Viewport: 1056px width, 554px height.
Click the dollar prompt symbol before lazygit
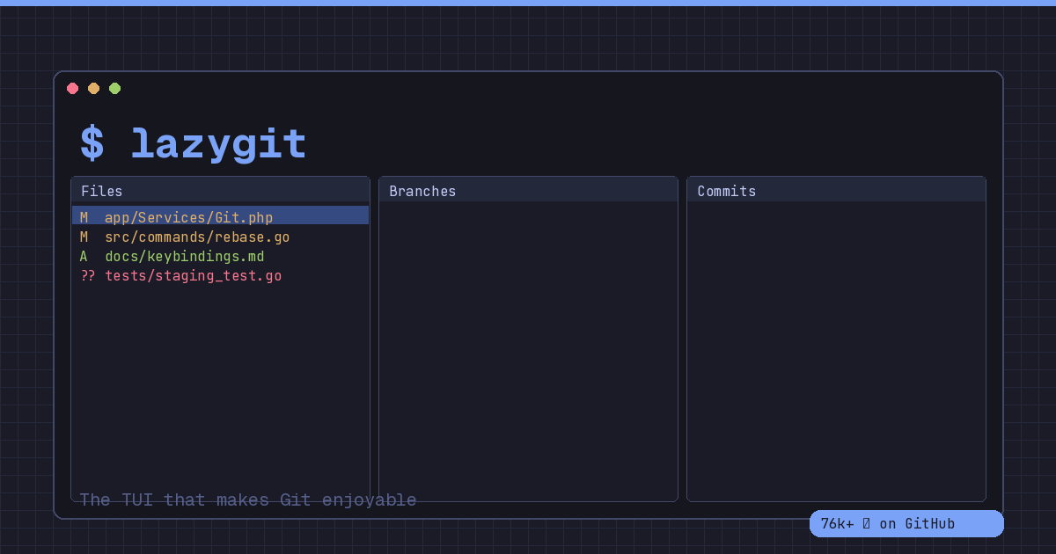(x=92, y=142)
